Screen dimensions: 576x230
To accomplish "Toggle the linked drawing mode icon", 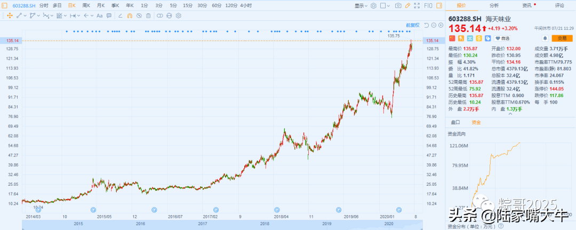I will (x=160, y=15).
